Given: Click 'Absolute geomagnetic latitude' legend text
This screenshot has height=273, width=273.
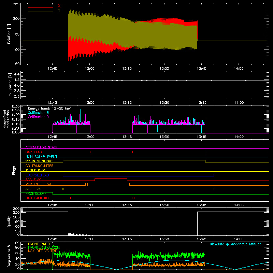Looking at the screenshot, I should pos(236,244).
